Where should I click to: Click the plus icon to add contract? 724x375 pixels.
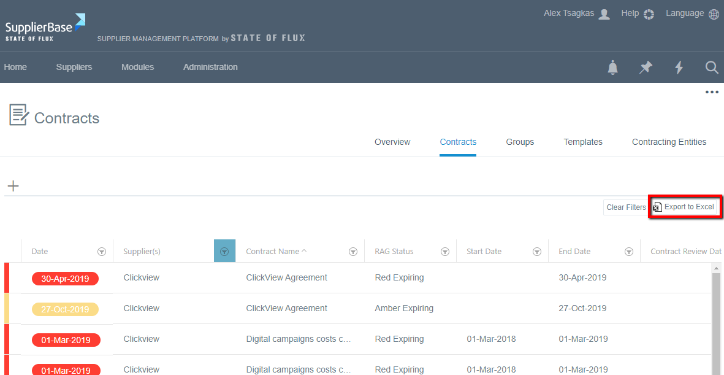[x=13, y=186]
